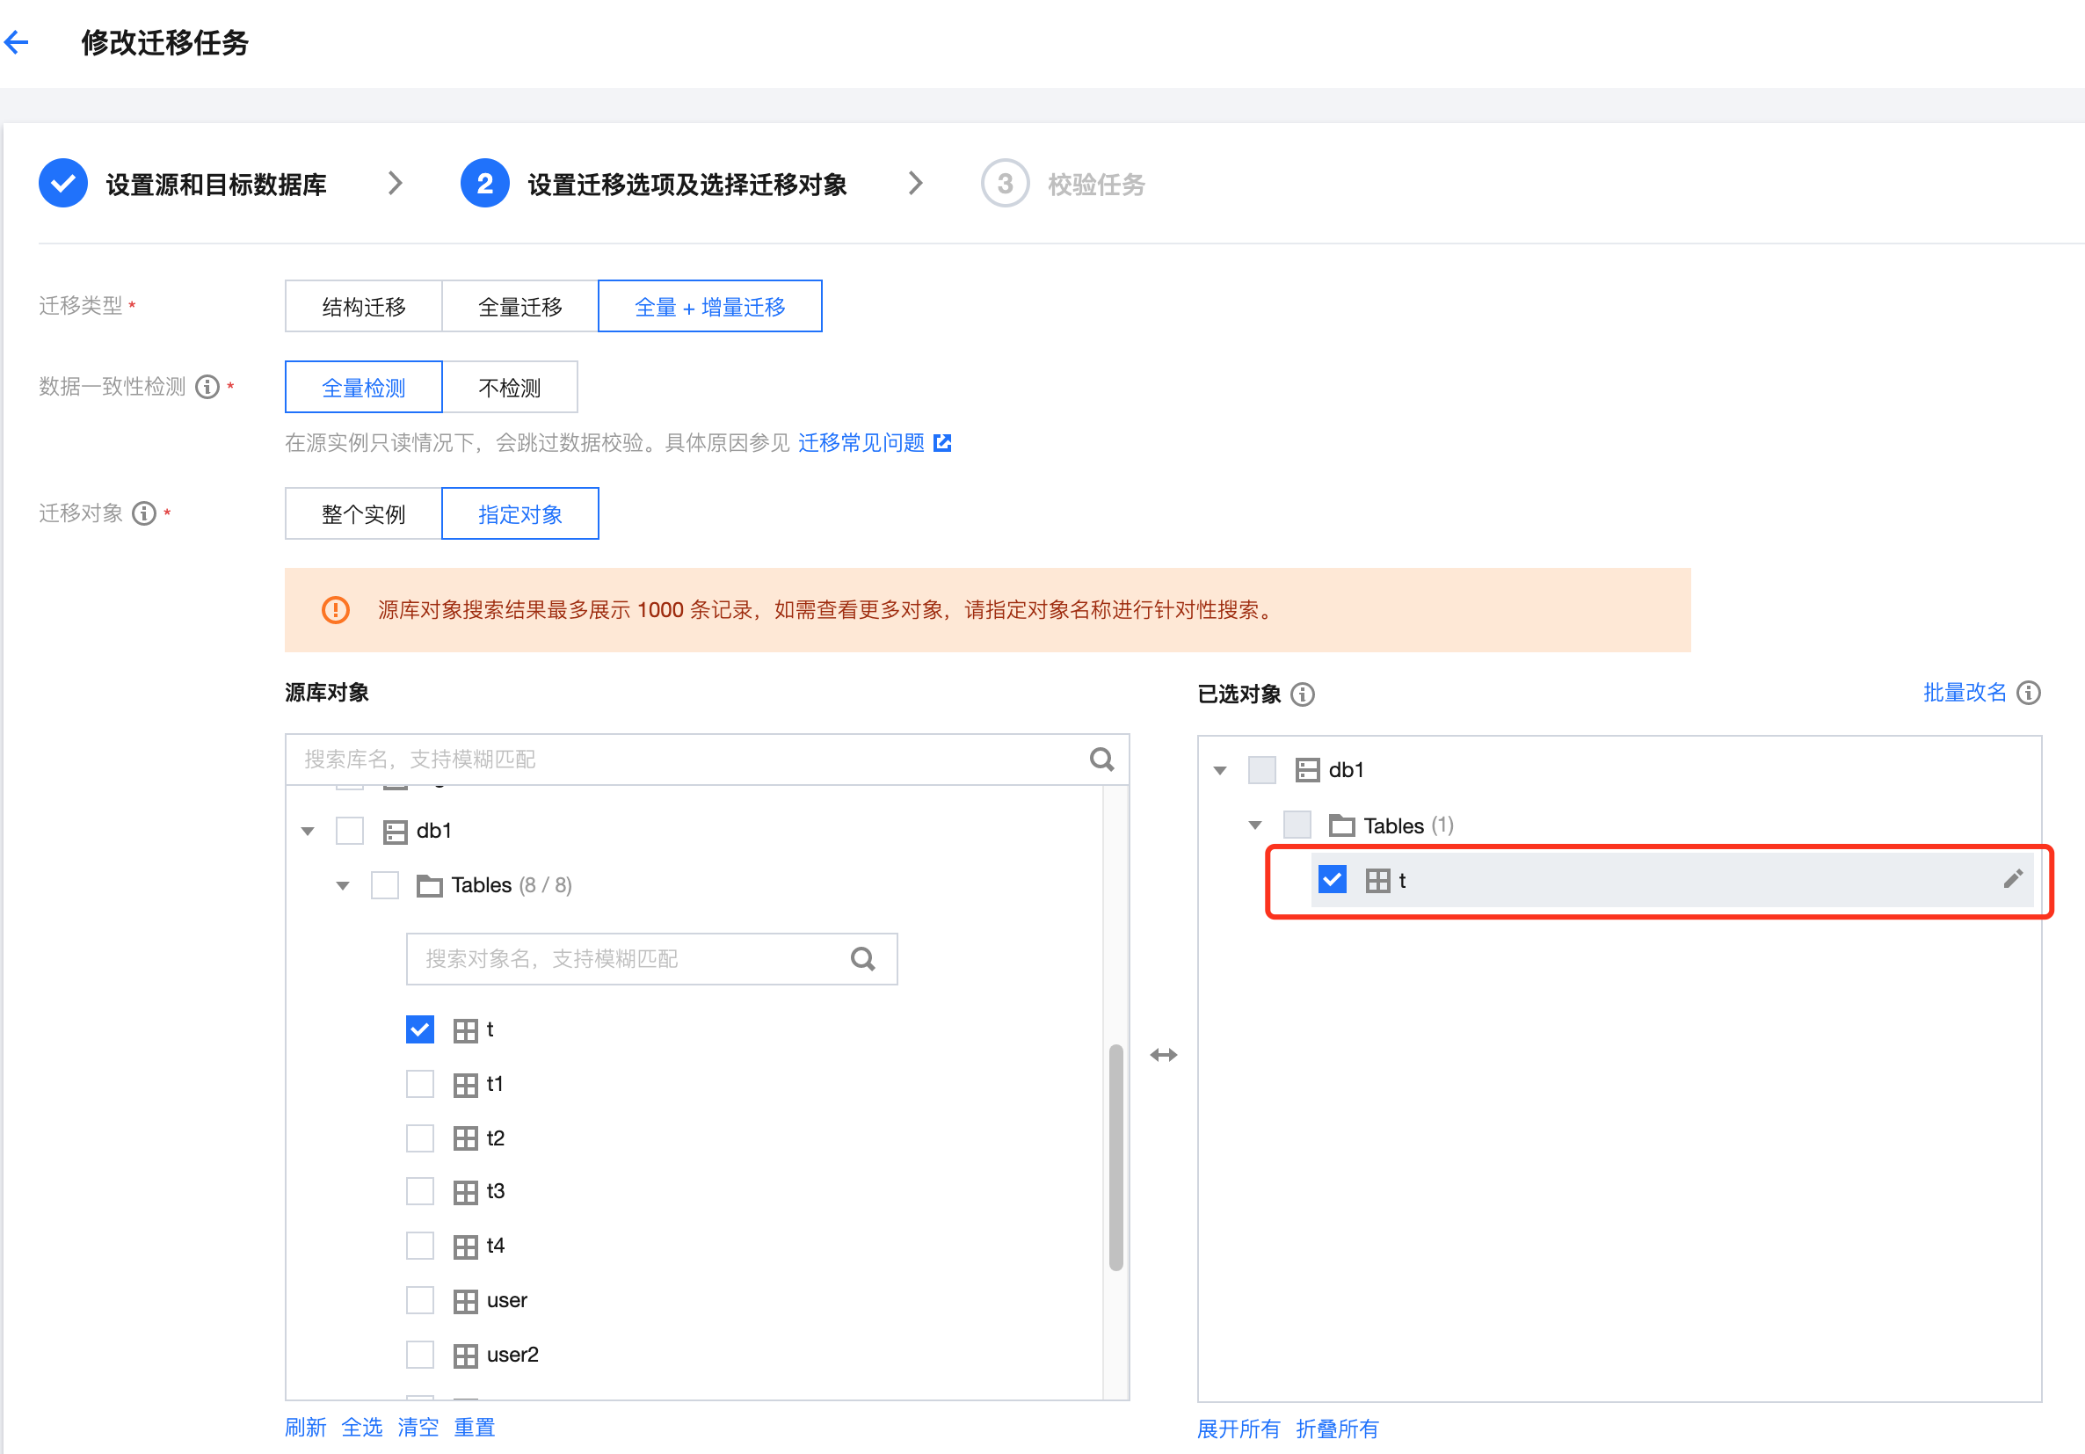
Task: Open the 迁移常见问题 link
Action: tap(861, 442)
